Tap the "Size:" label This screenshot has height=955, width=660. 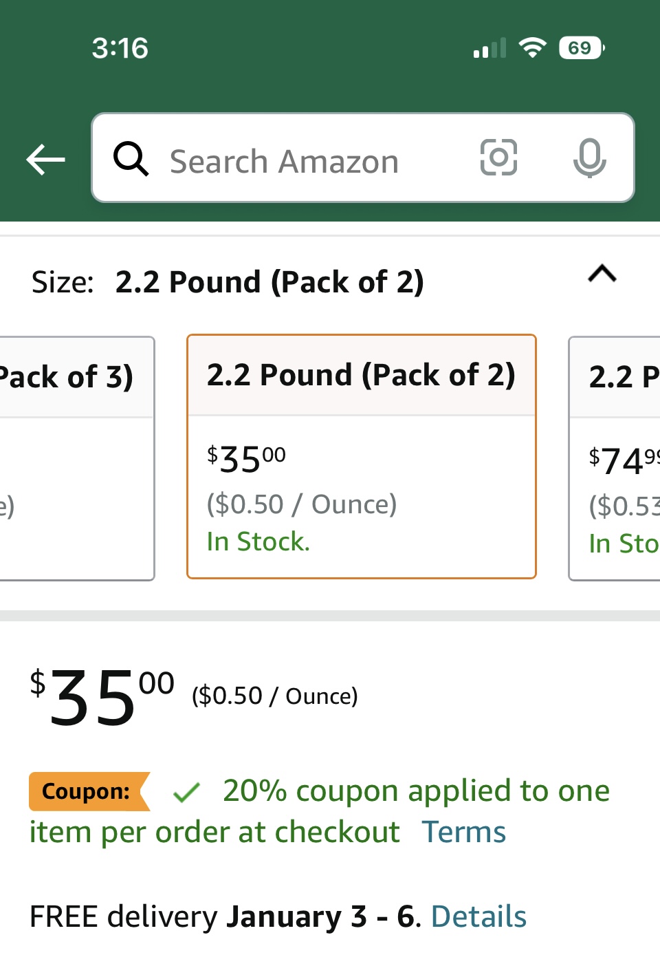63,282
